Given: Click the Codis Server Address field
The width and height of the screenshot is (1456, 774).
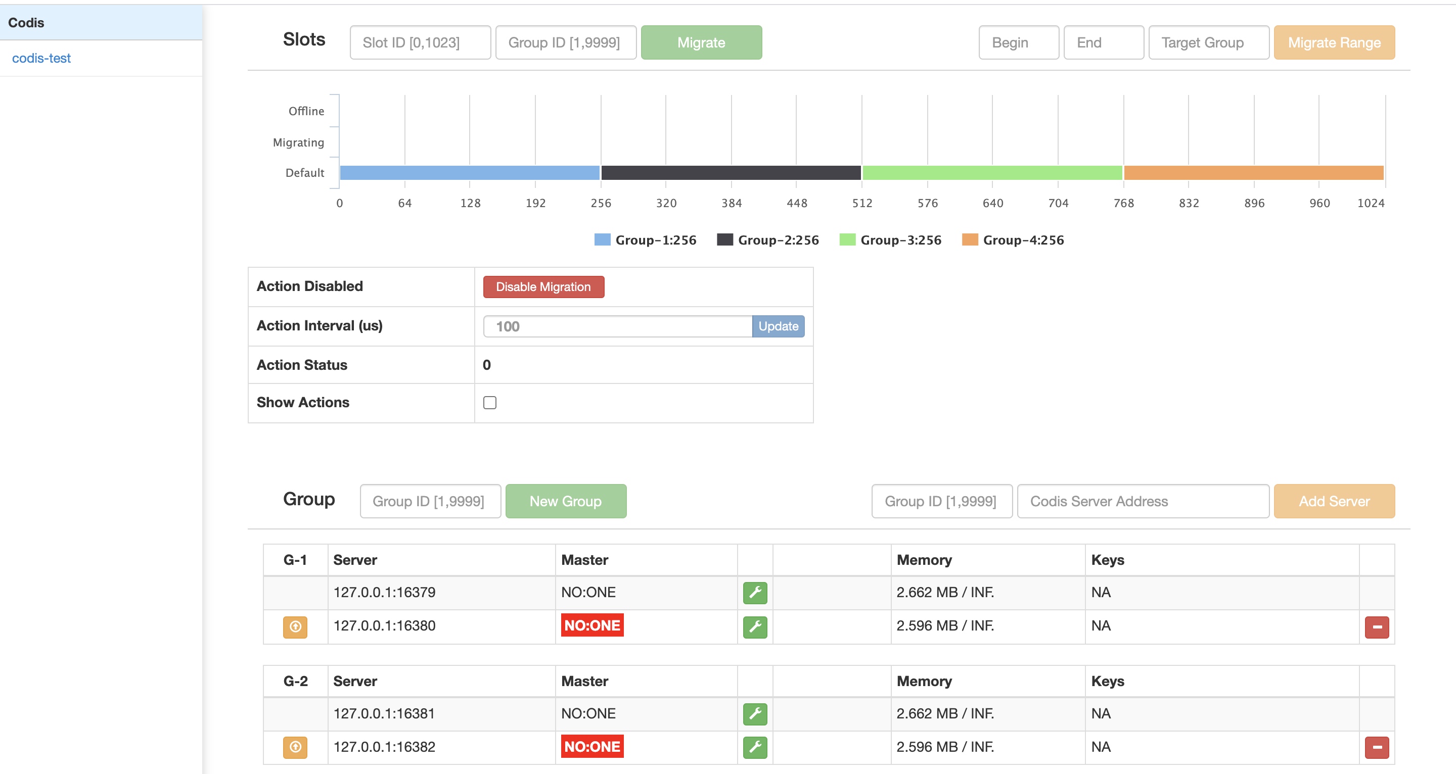Looking at the screenshot, I should click(1143, 501).
